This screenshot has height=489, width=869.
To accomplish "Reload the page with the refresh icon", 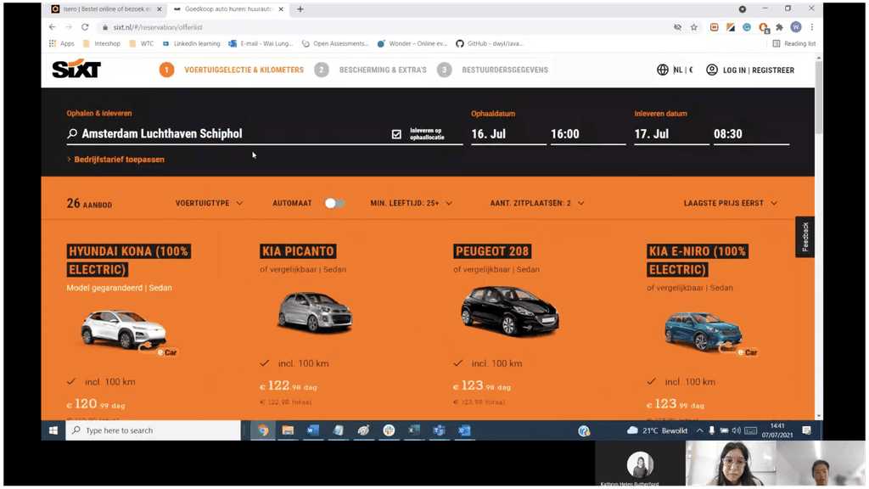I will click(85, 26).
